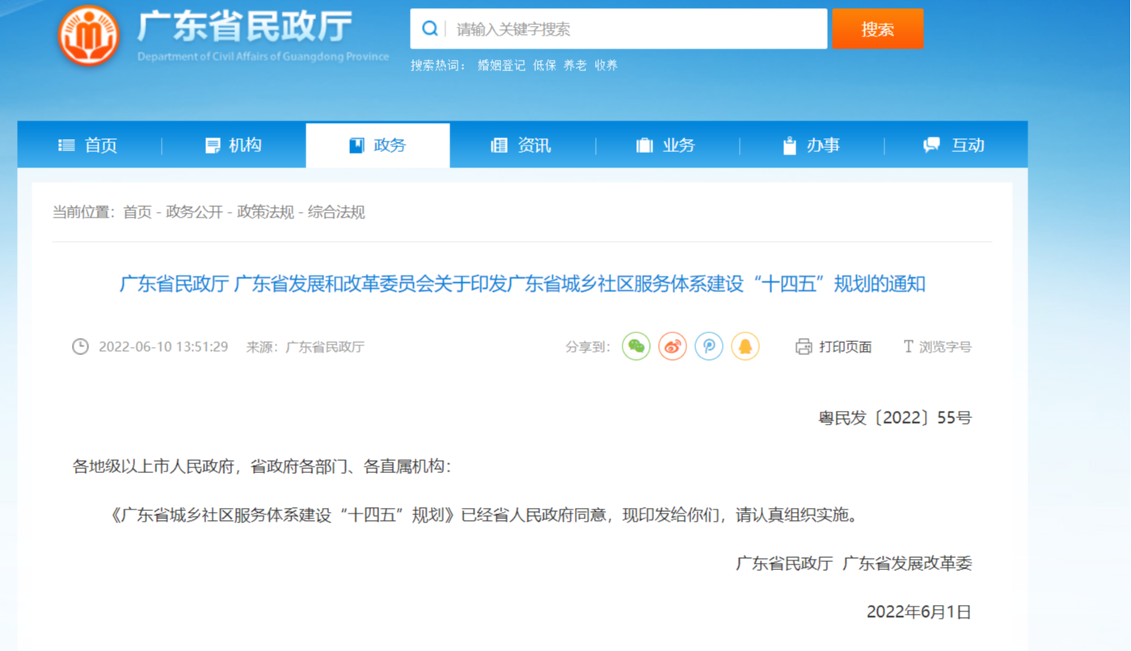Screen dimensions: 1131x651
Task: Click the news icon beside 资讯
Action: [500, 145]
